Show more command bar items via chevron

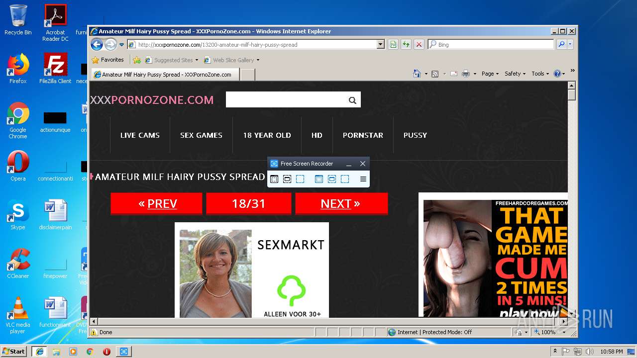pyautogui.click(x=572, y=70)
